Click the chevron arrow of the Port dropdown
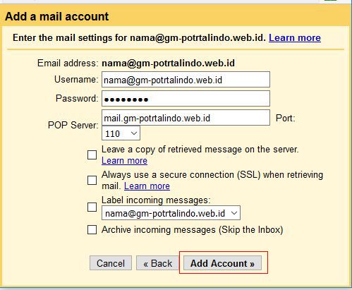The width and height of the screenshot is (352, 290). [134, 133]
